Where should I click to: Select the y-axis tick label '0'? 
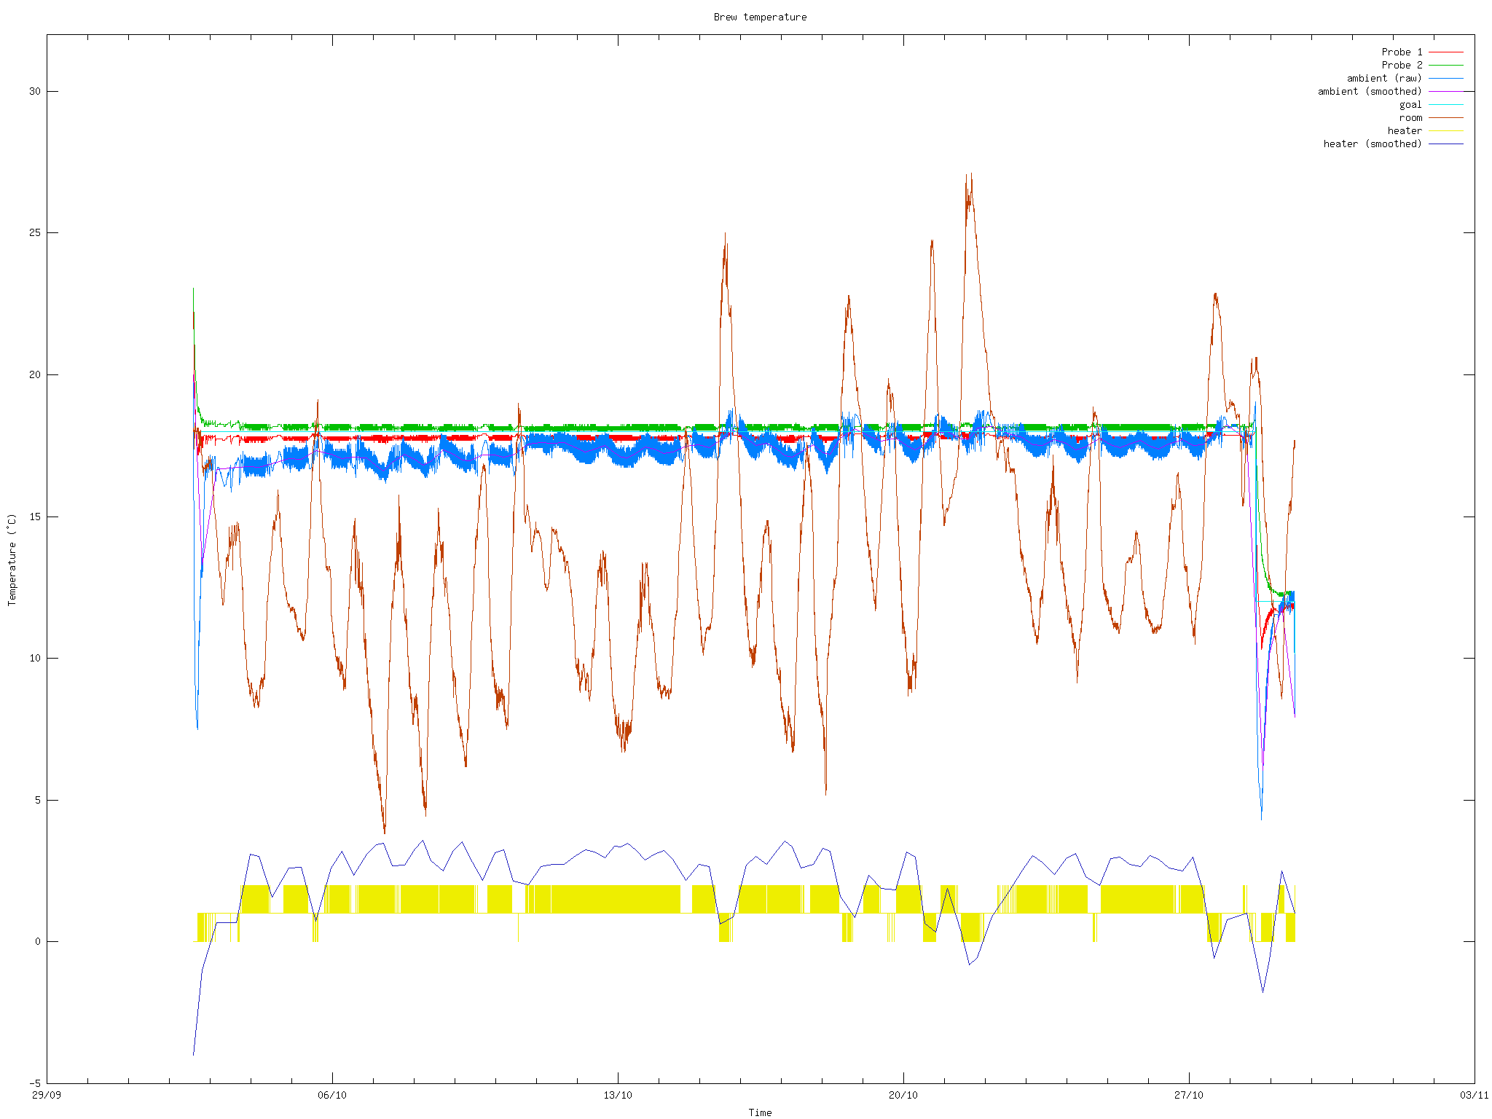click(37, 942)
